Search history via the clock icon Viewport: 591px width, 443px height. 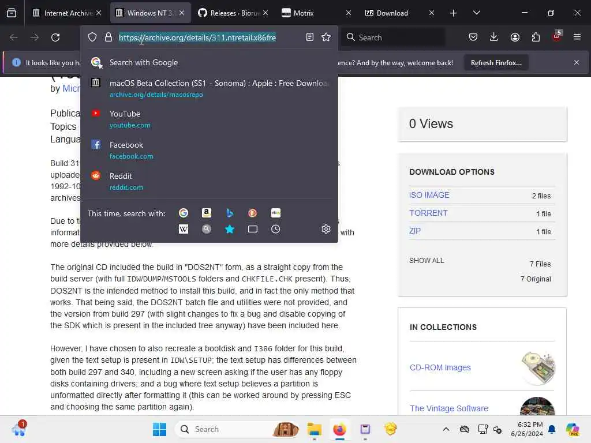(x=275, y=229)
